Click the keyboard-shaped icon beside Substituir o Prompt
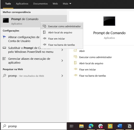134x130 pixels. tap(4, 48)
